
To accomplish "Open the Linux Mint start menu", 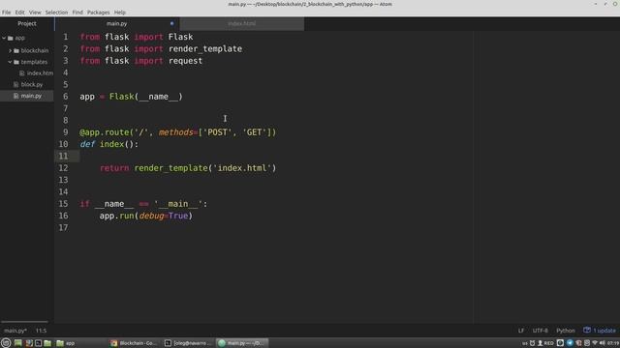I will (x=6, y=343).
